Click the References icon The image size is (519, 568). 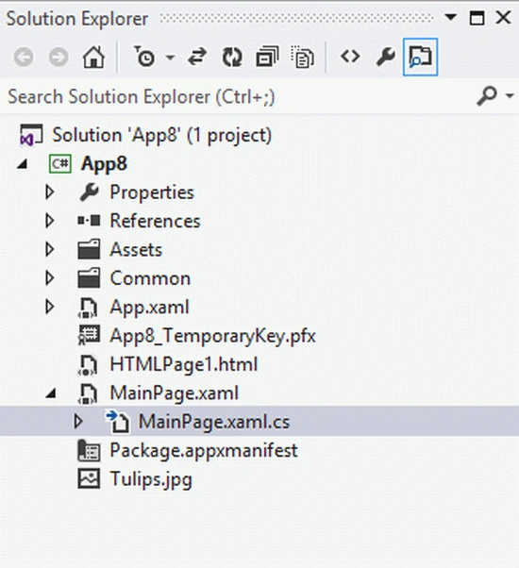(x=89, y=221)
